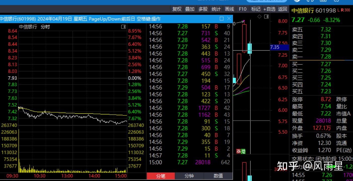Viewport: 353px width, 181px height.
Task: Click 净资 value 12.30
Action: point(324,143)
